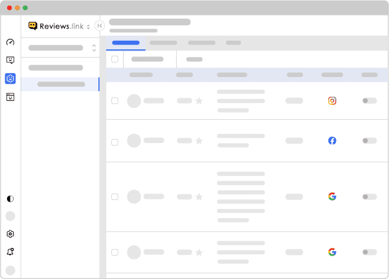Screen dimensions: 389x279
Task: Open the review chat smiley icon
Action: tap(10, 60)
